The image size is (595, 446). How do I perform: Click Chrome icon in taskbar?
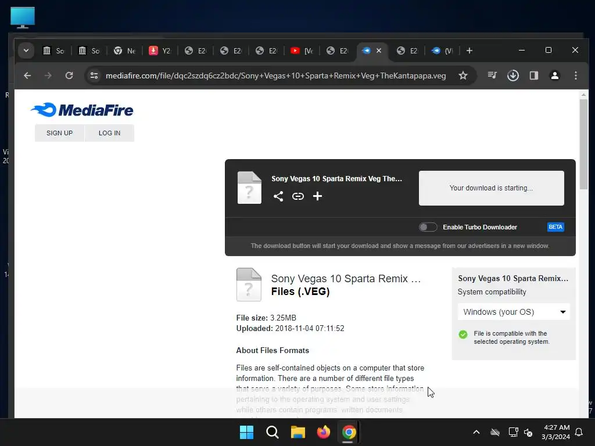coord(349,432)
